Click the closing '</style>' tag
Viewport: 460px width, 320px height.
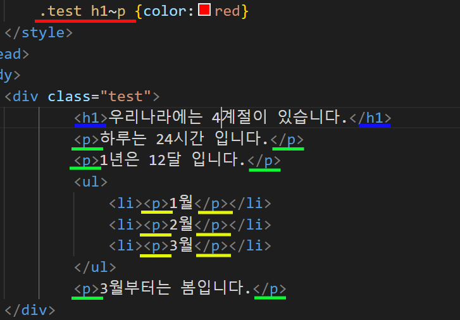39,32
